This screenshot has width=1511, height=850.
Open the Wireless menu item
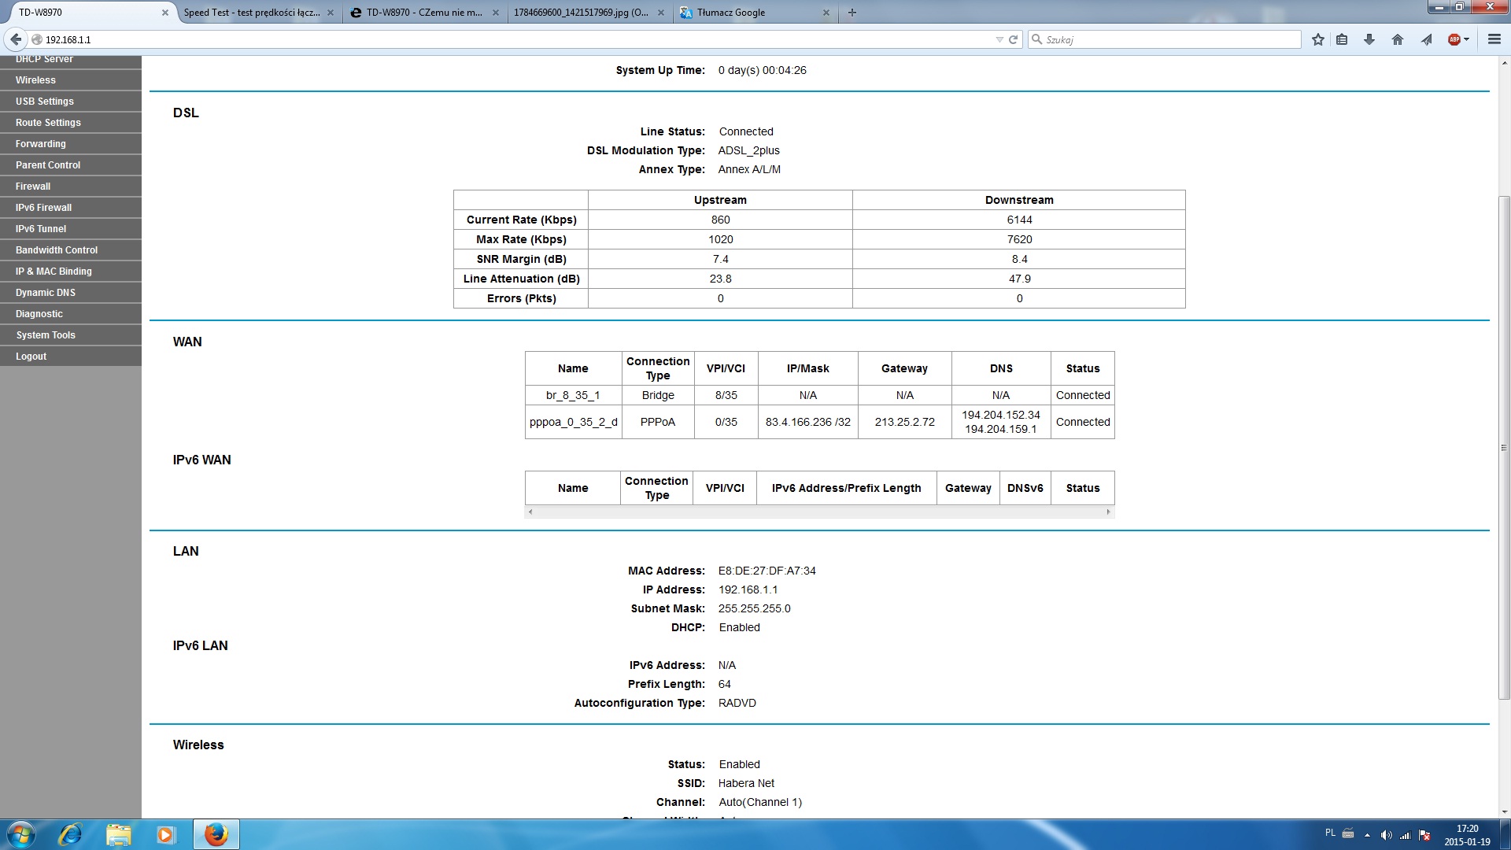point(71,80)
